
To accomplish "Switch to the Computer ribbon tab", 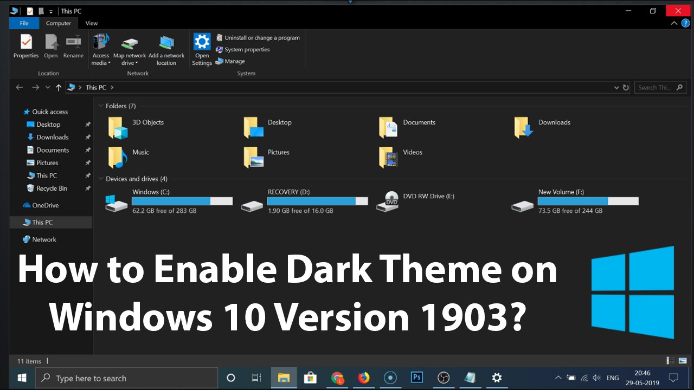I will [x=59, y=23].
